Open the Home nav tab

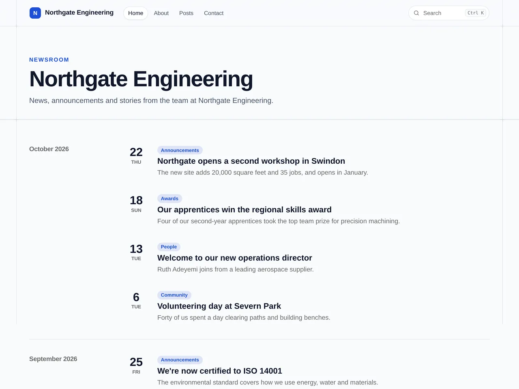coord(135,13)
